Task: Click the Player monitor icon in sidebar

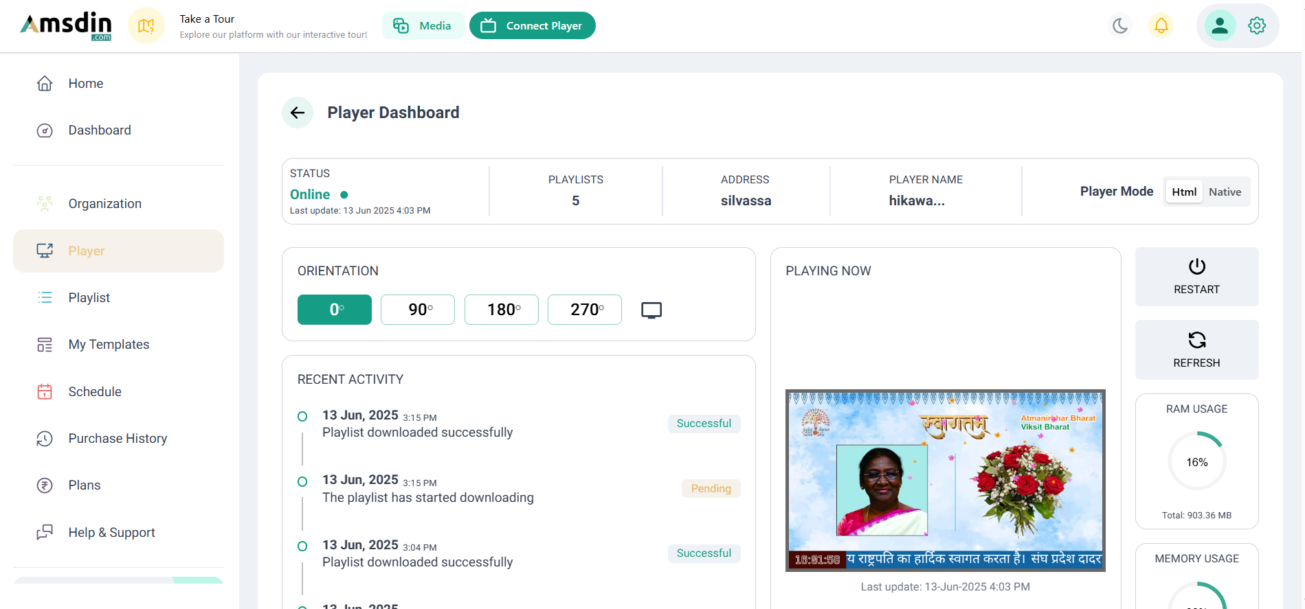Action: (45, 251)
